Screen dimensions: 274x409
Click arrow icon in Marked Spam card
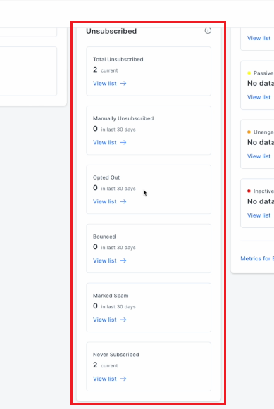click(x=123, y=320)
